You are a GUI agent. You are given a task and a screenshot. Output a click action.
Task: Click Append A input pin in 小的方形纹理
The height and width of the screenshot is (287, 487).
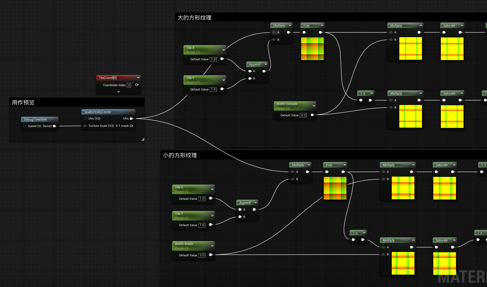pyautogui.click(x=240, y=209)
